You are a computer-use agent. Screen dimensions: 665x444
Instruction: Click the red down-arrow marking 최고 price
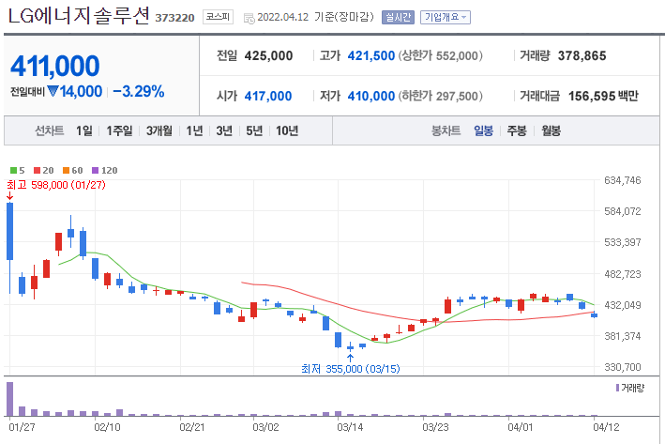(9, 196)
